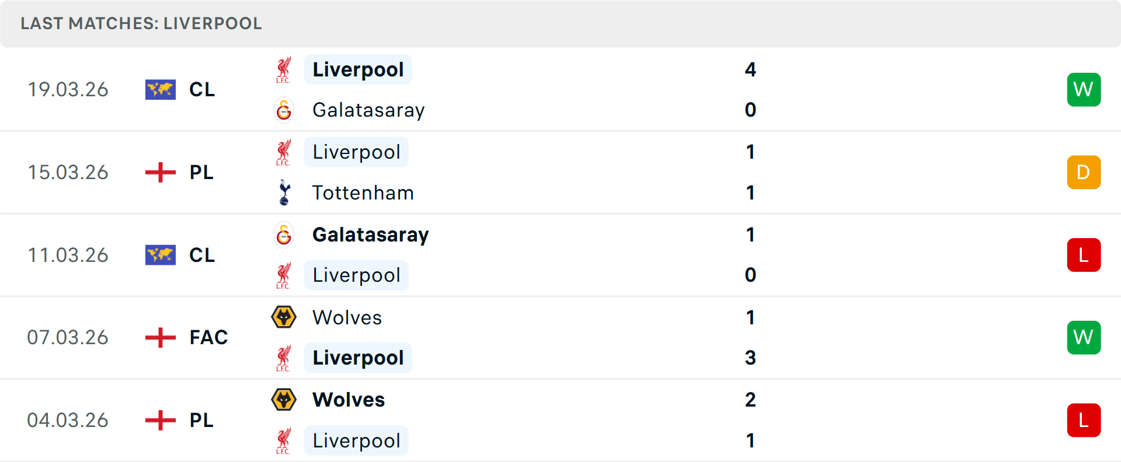Open the highlighted Liverpool team name link
The image size is (1121, 462).
(x=358, y=69)
